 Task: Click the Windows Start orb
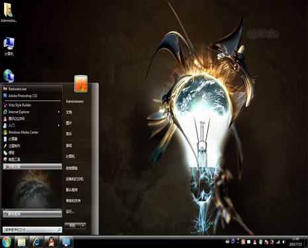tap(7, 242)
